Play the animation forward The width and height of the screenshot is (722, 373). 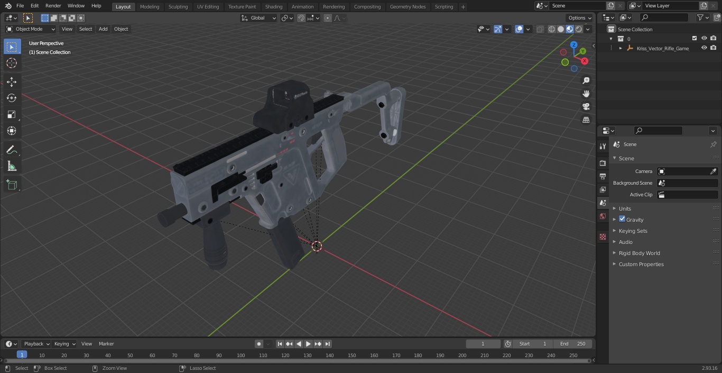point(309,344)
